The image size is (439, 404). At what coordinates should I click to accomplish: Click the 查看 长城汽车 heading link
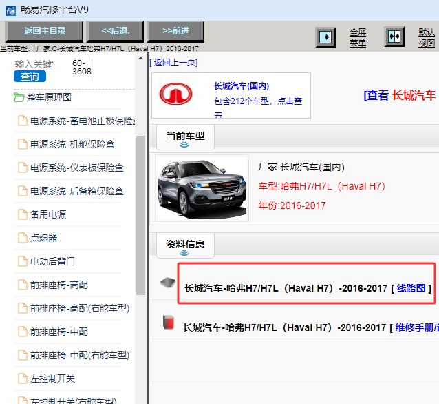click(x=400, y=95)
